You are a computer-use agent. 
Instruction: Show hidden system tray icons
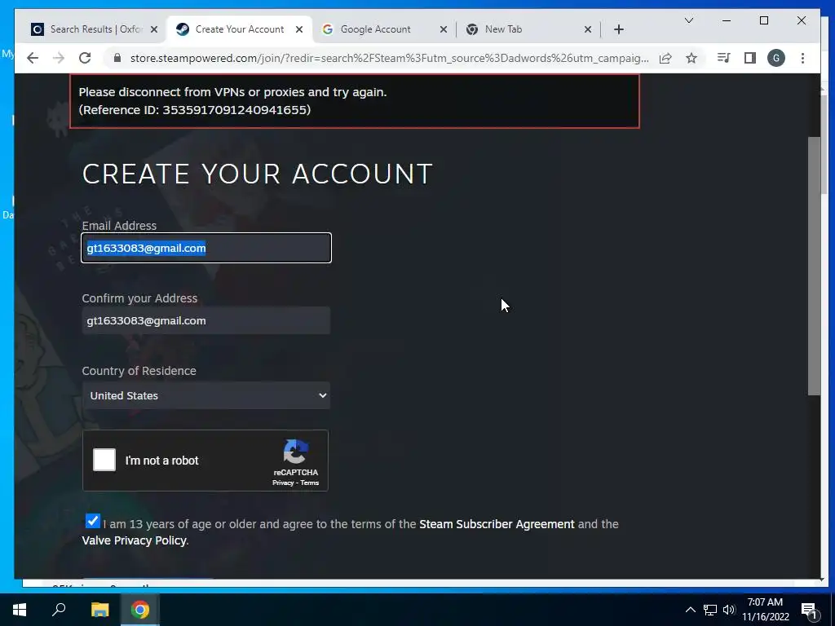click(x=690, y=610)
